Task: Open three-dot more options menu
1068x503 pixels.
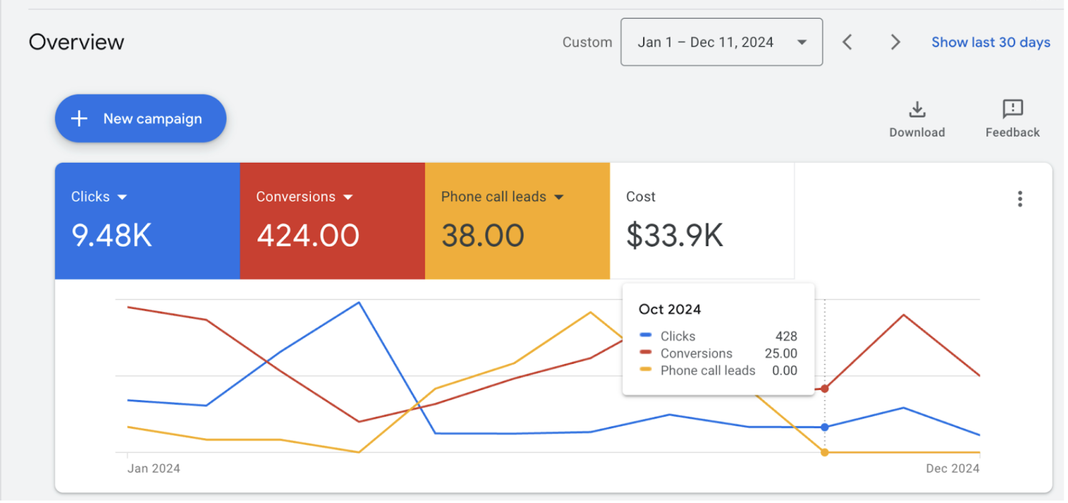Action: click(1019, 199)
